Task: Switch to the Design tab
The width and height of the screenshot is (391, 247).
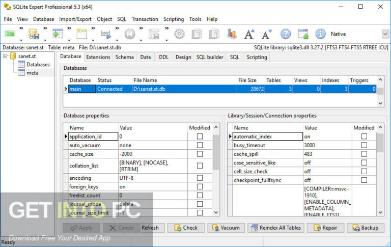Action: click(x=183, y=57)
